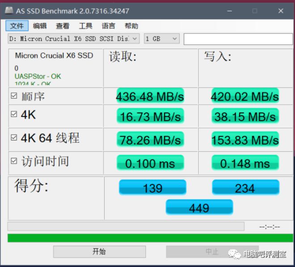Open the 查看 menu

pyautogui.click(x=63, y=26)
